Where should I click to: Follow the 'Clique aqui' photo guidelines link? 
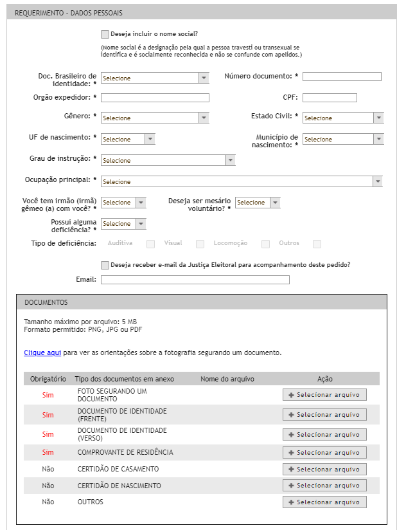42,352
